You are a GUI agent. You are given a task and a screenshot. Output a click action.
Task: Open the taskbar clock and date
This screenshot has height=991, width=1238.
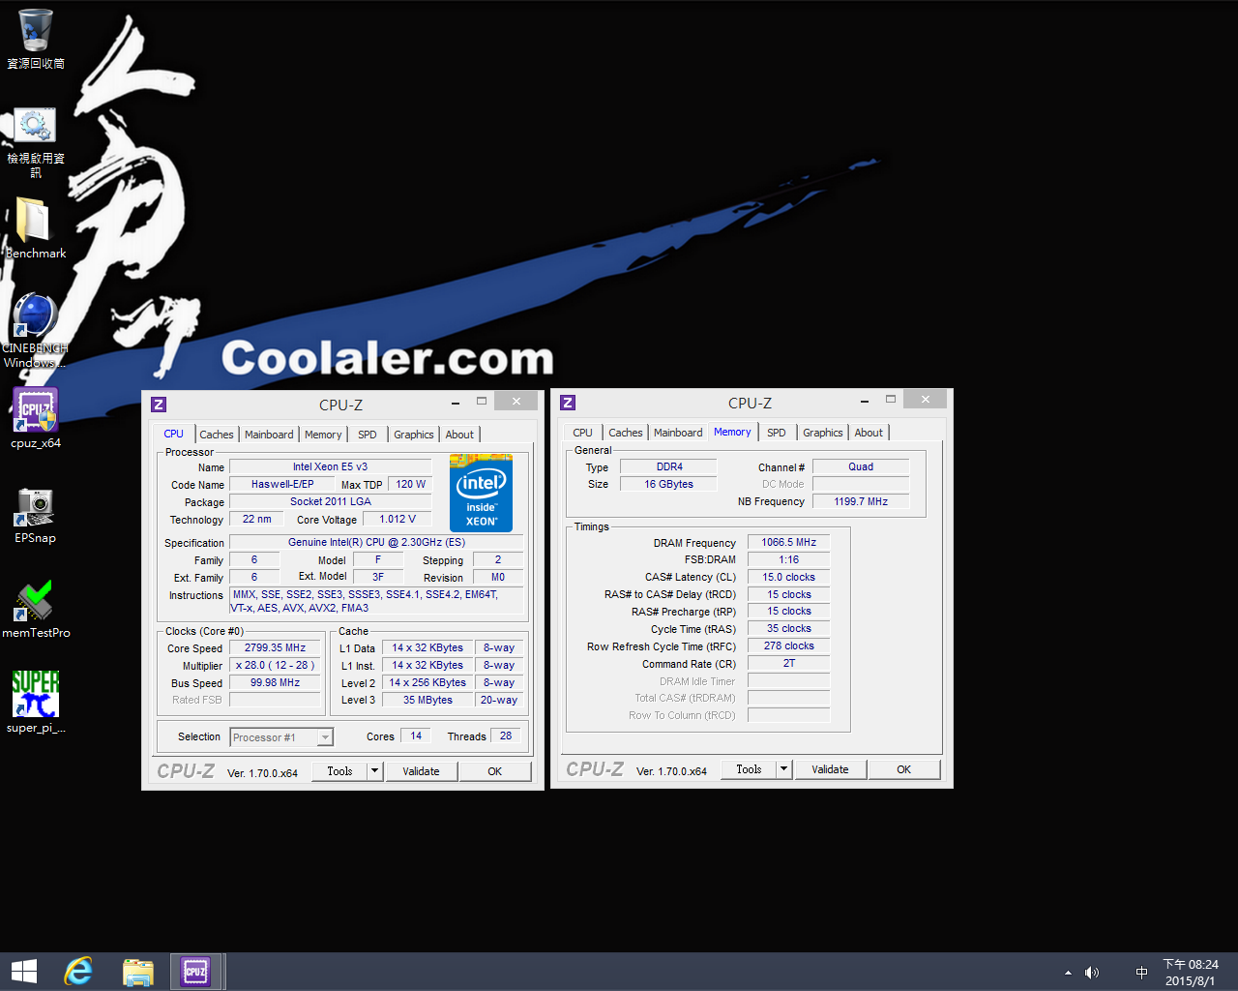(x=1191, y=973)
